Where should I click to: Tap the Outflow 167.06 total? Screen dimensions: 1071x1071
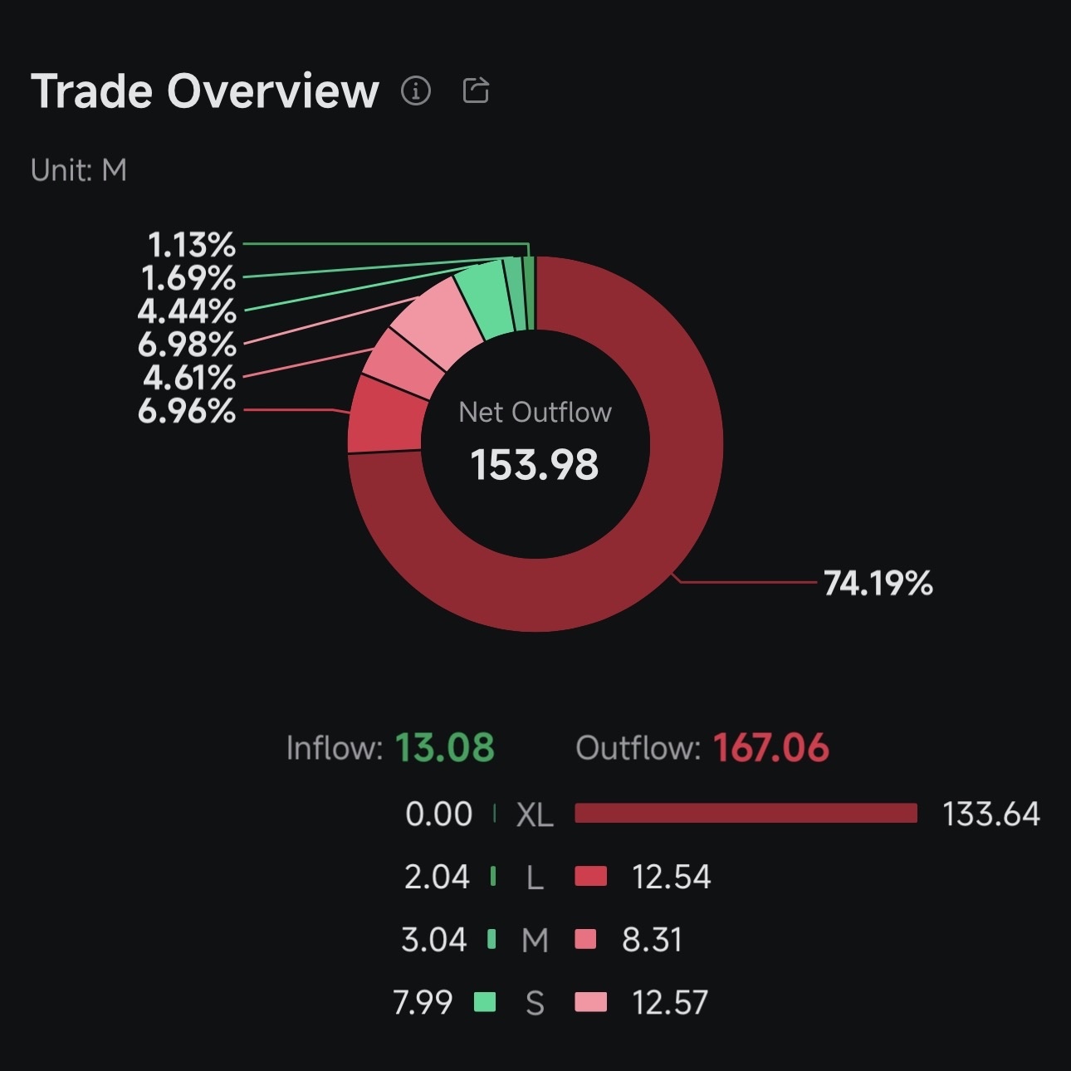tap(702, 748)
